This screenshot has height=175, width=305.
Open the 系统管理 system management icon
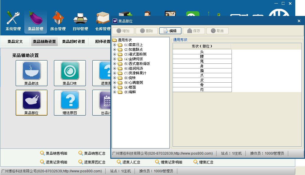pyautogui.click(x=13, y=21)
